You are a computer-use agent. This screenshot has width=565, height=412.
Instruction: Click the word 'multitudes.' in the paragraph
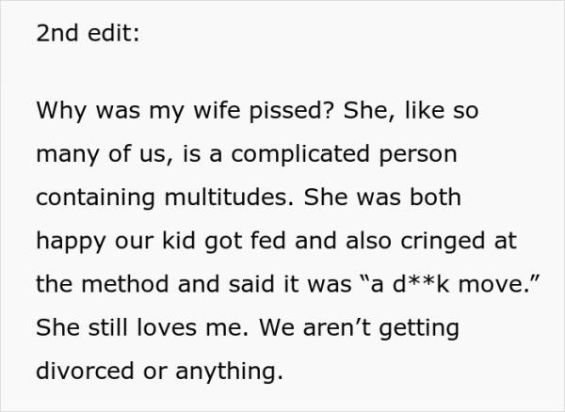click(x=229, y=197)
